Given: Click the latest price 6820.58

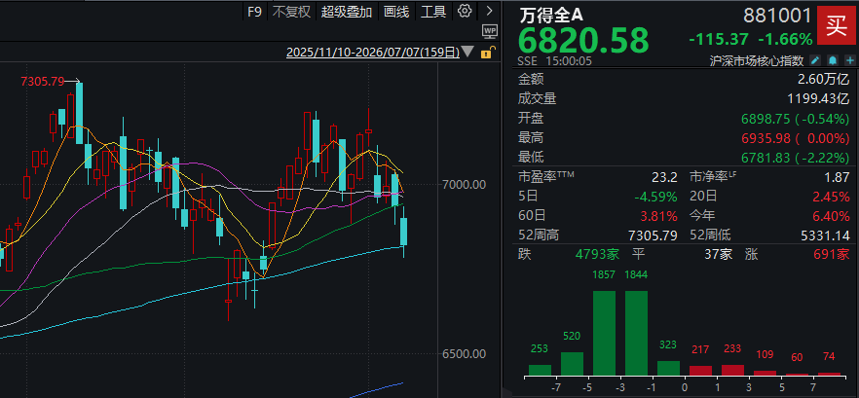Looking at the screenshot, I should 583,40.
